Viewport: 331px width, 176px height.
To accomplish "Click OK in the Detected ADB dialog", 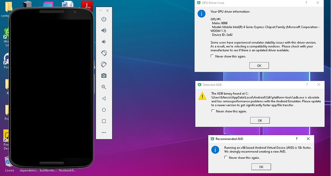I will [x=260, y=121].
